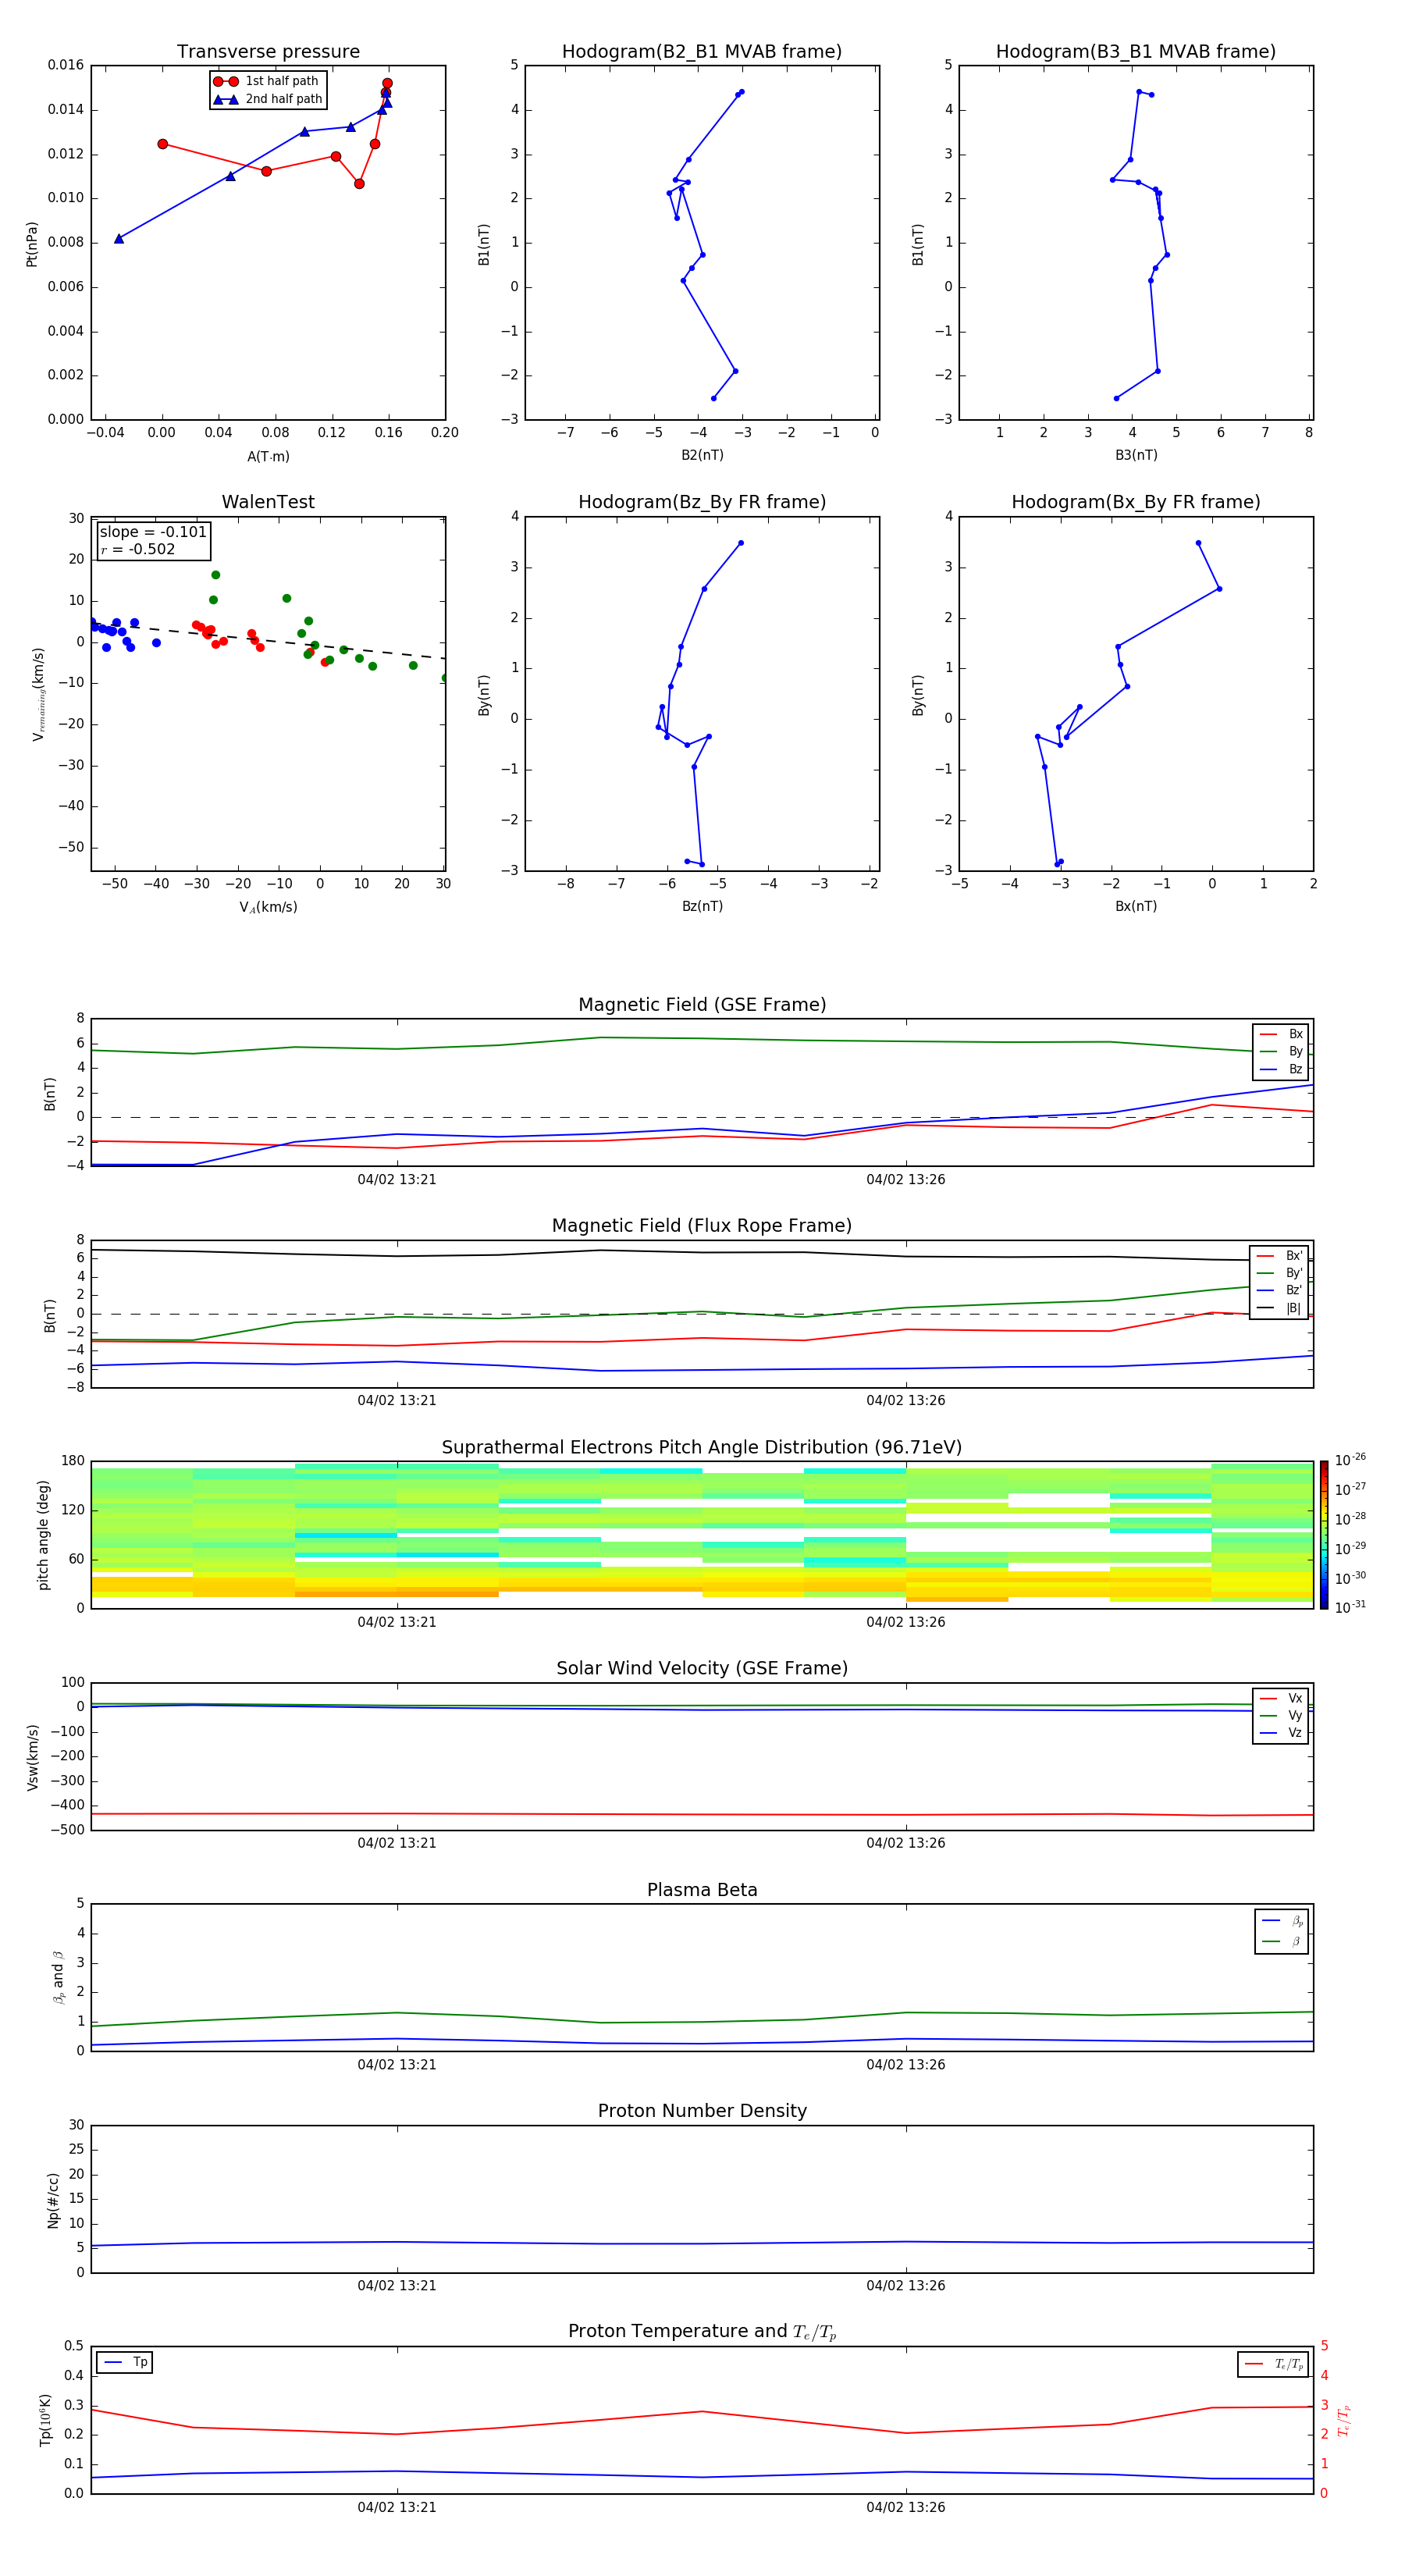Image resolution: width=1405 pixels, height=2576 pixels.
Task: Click the '2nd half path' legend entry
Action: tap(267, 99)
